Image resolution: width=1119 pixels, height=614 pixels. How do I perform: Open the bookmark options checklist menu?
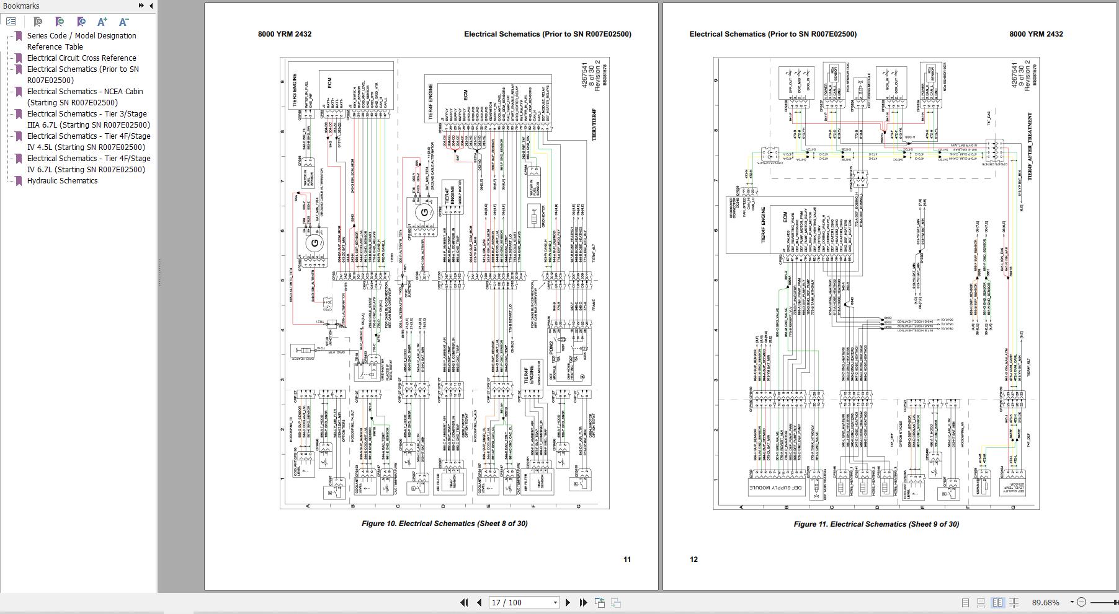coord(11,22)
